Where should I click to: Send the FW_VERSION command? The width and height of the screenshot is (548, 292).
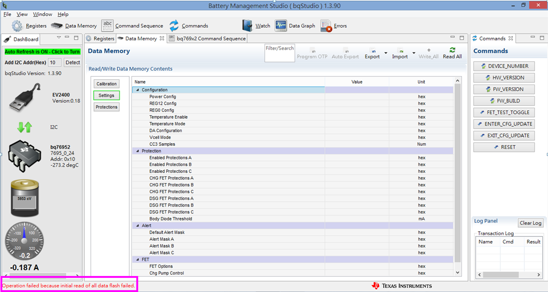504,89
